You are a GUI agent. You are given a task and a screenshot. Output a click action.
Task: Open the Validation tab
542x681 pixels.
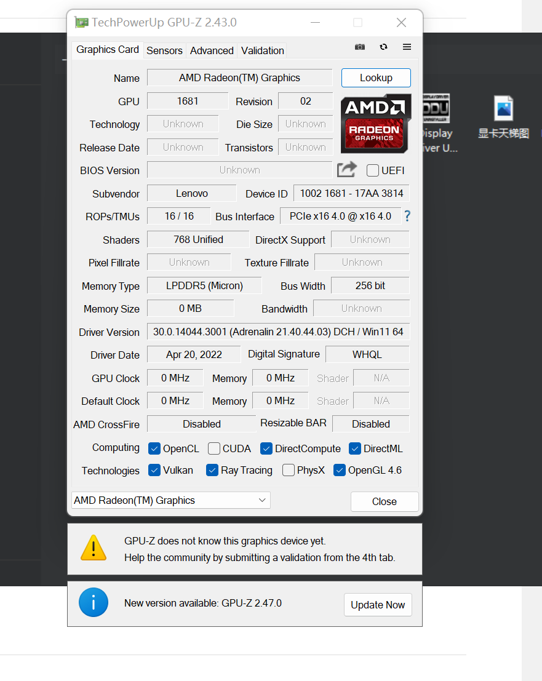[263, 51]
